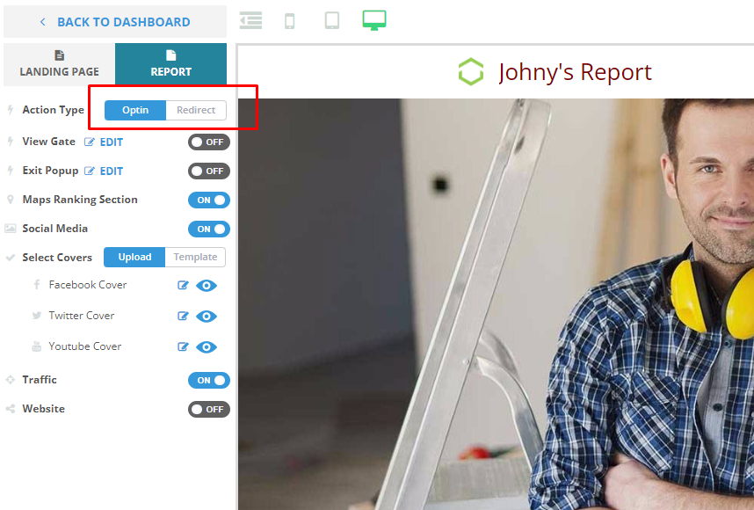754x510 pixels.
Task: Open the Landing Page tab
Action: tap(59, 64)
